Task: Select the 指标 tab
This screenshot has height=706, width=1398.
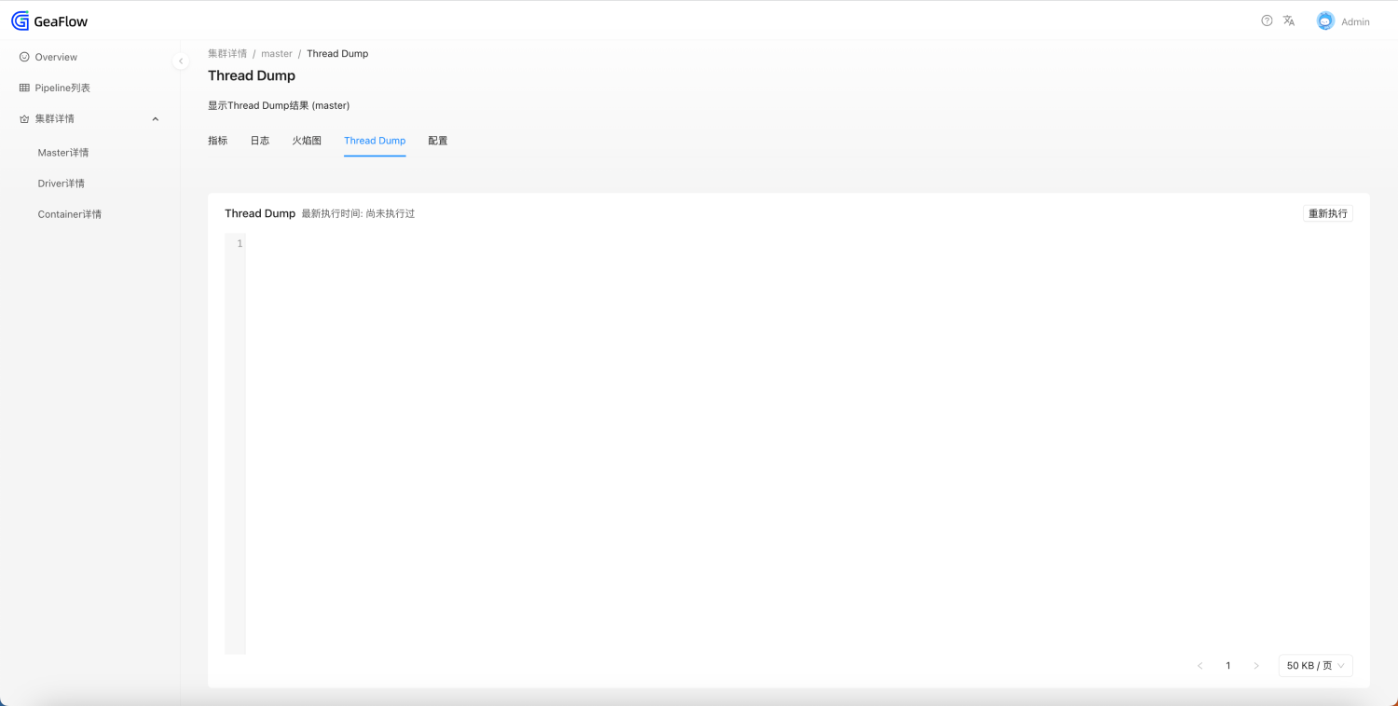Action: click(217, 141)
